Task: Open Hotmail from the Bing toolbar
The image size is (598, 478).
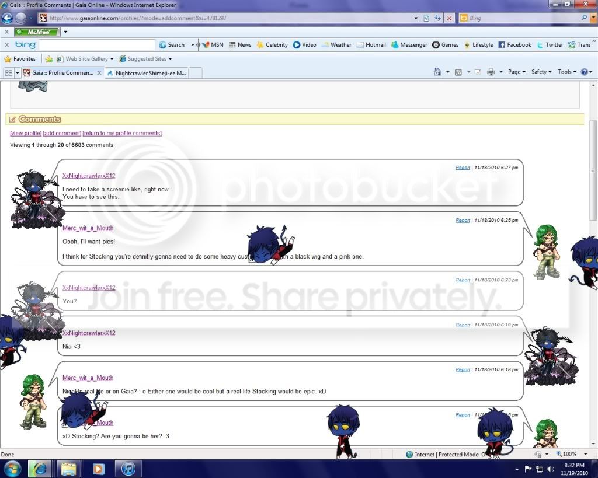Action: coord(371,44)
